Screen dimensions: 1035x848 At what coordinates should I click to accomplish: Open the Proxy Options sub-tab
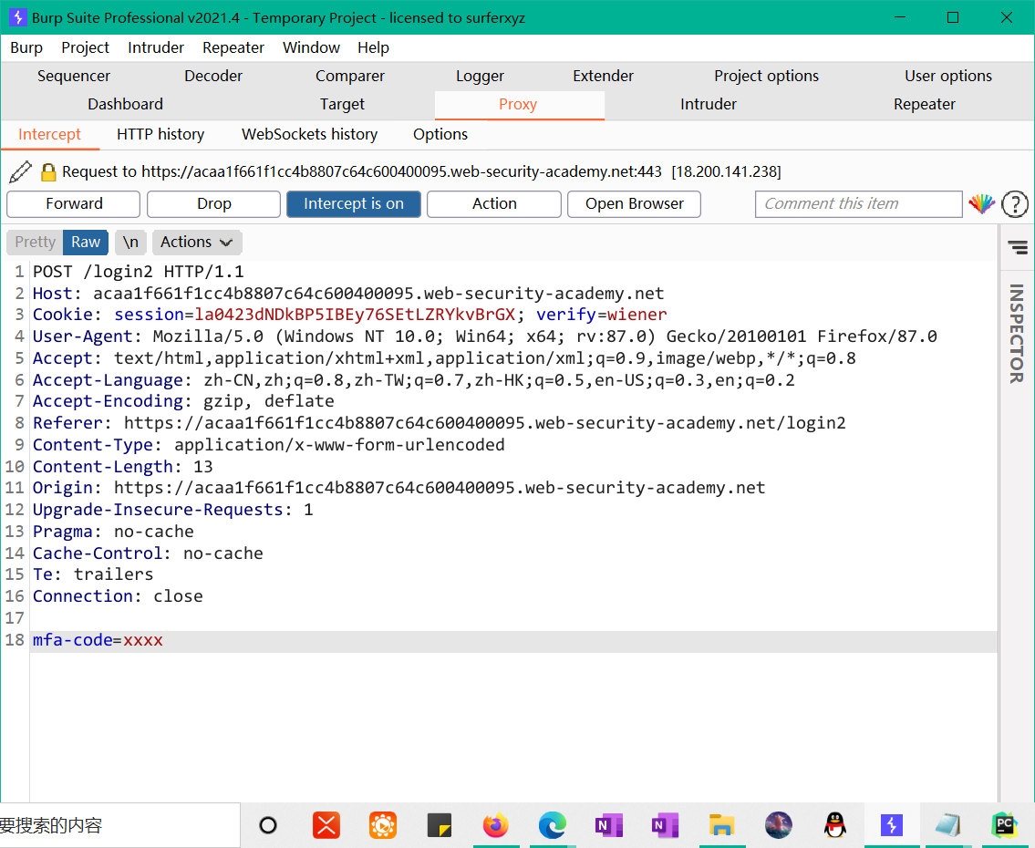click(x=440, y=135)
